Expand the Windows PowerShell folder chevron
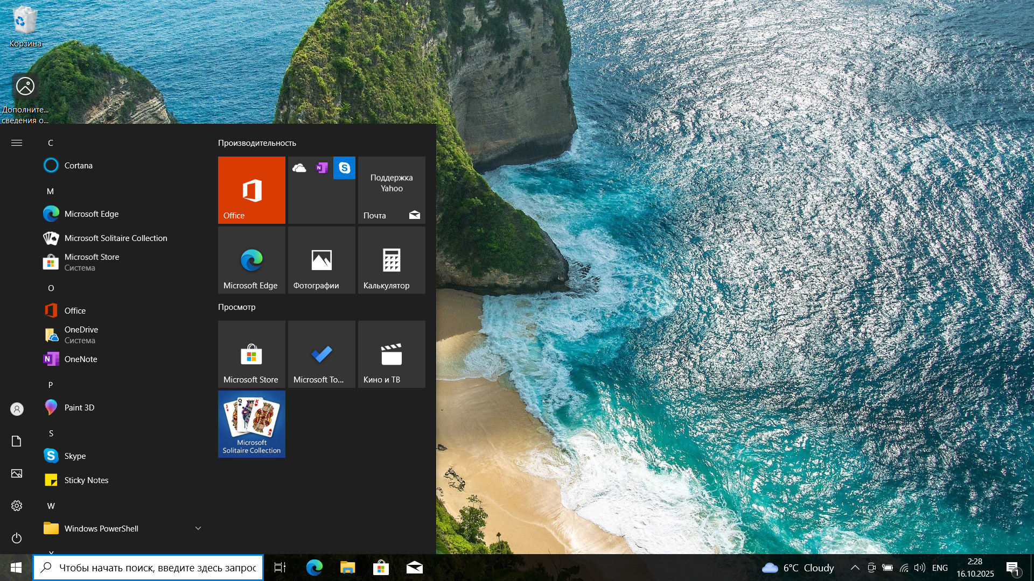 (x=198, y=528)
